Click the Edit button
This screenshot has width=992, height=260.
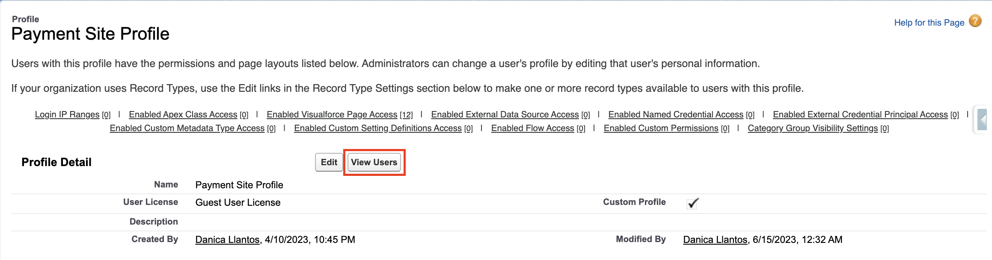pyautogui.click(x=329, y=162)
